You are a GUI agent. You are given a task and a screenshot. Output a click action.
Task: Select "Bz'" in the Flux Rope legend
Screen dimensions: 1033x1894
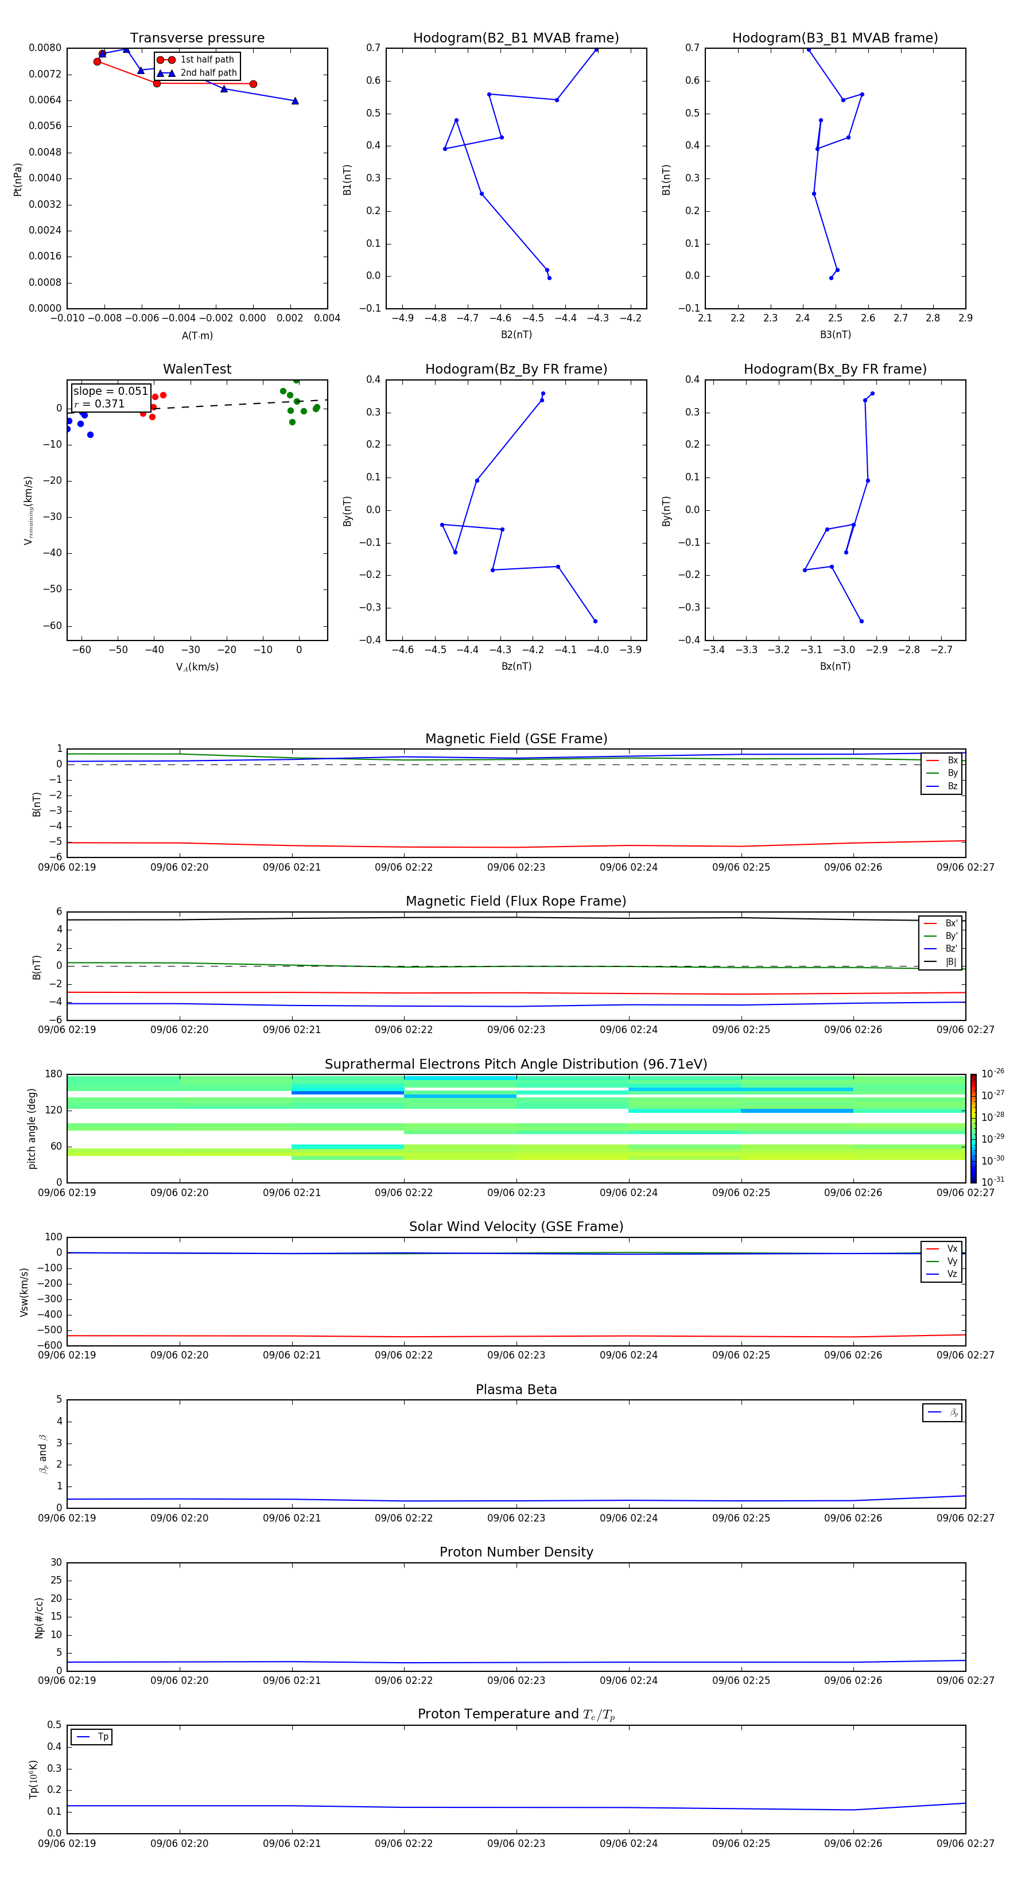pos(952,949)
